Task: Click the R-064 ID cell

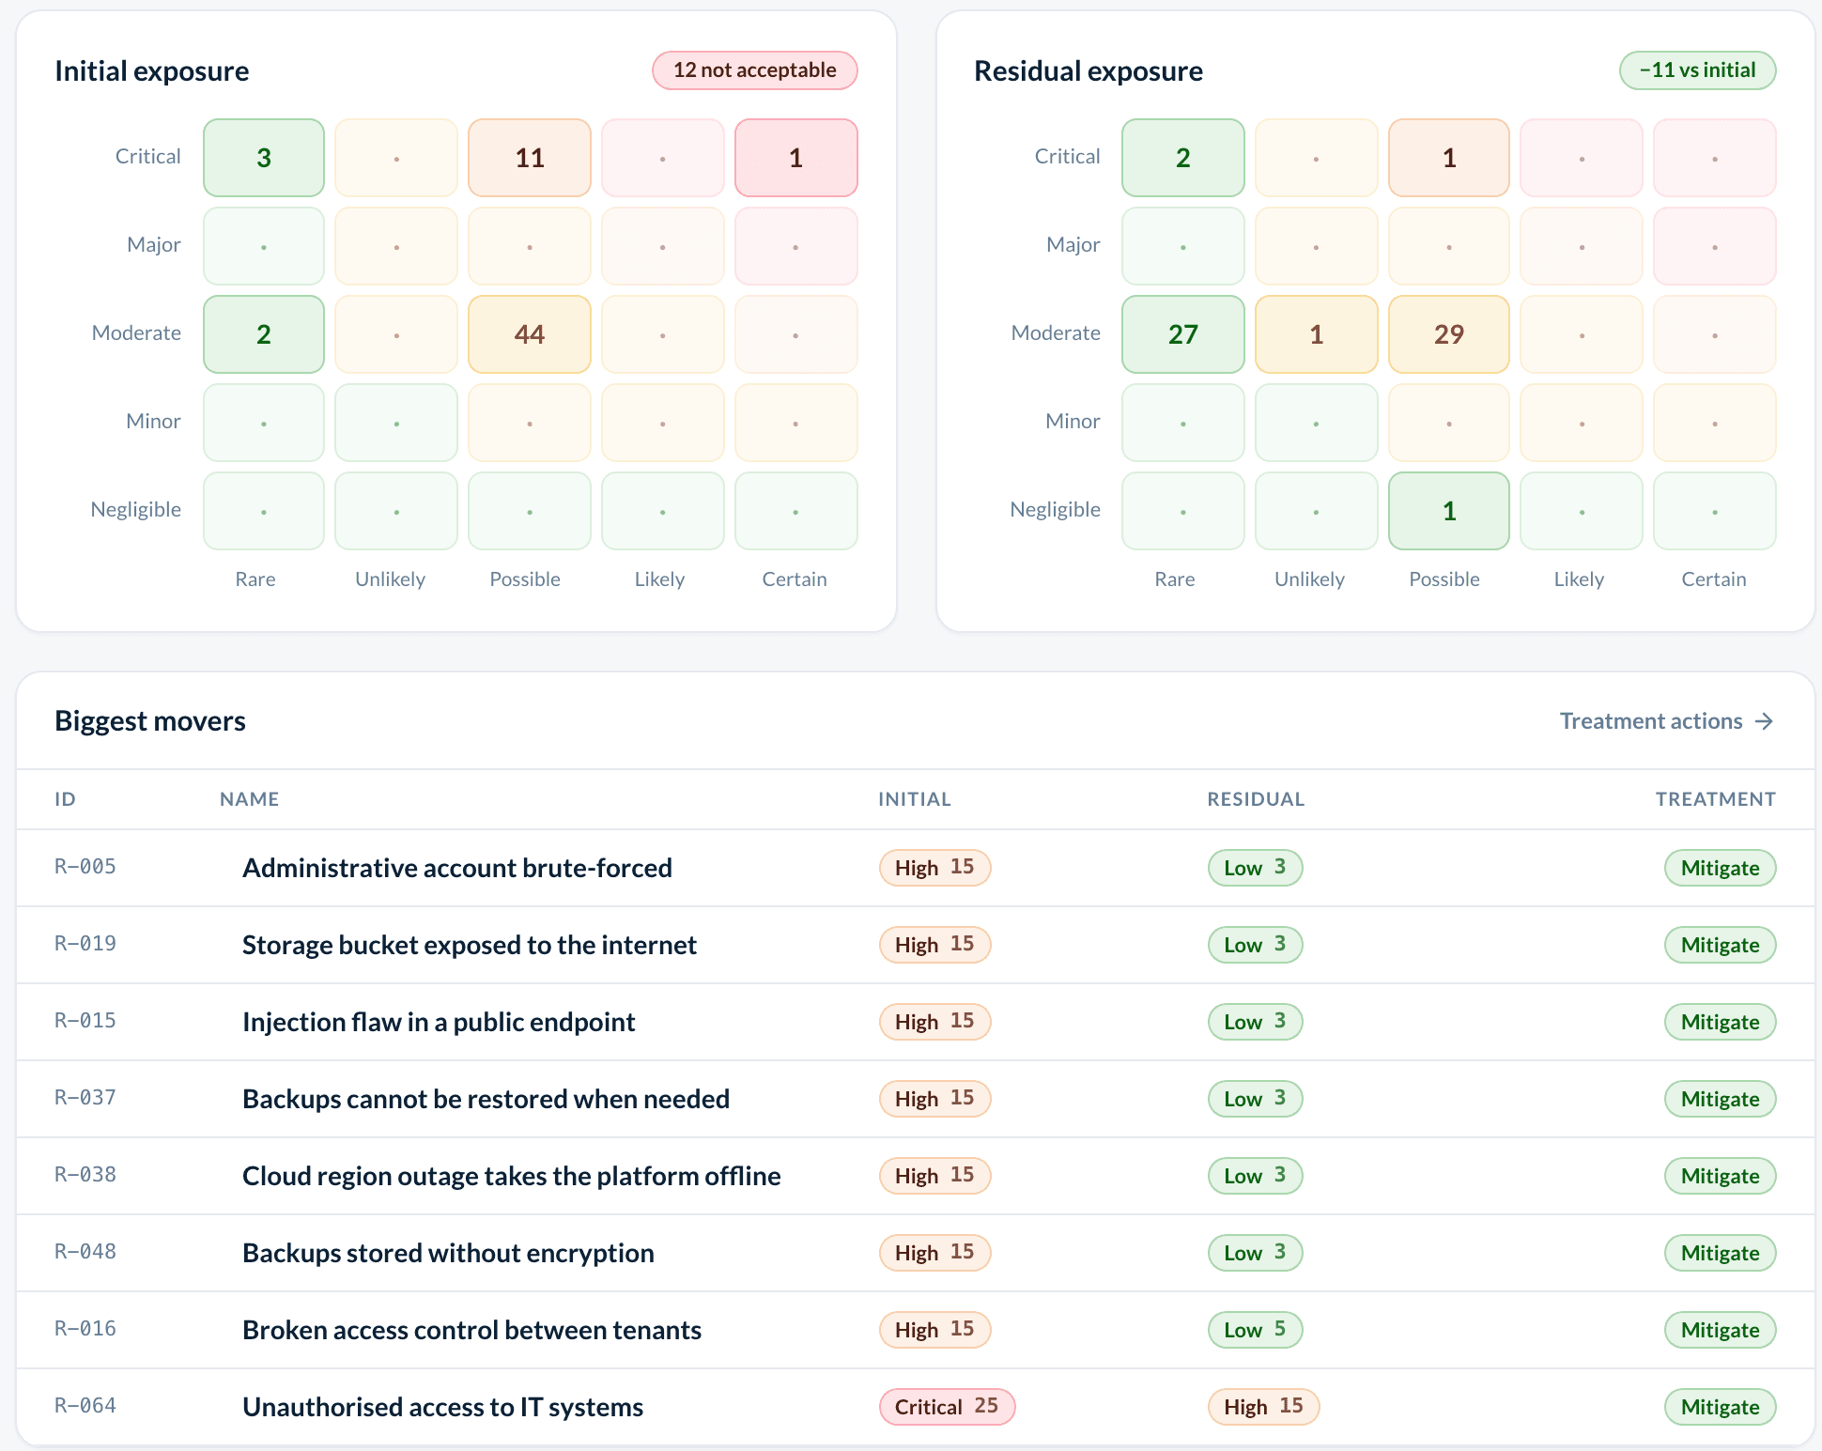Action: 85,1406
